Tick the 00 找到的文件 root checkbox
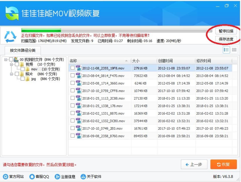This screenshot has height=182, width=241. [11, 59]
